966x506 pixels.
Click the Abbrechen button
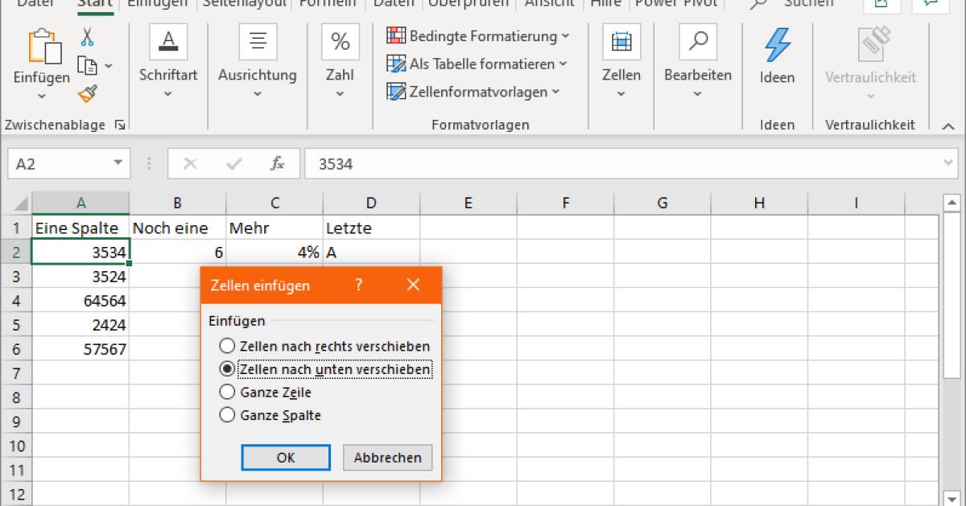(x=388, y=458)
